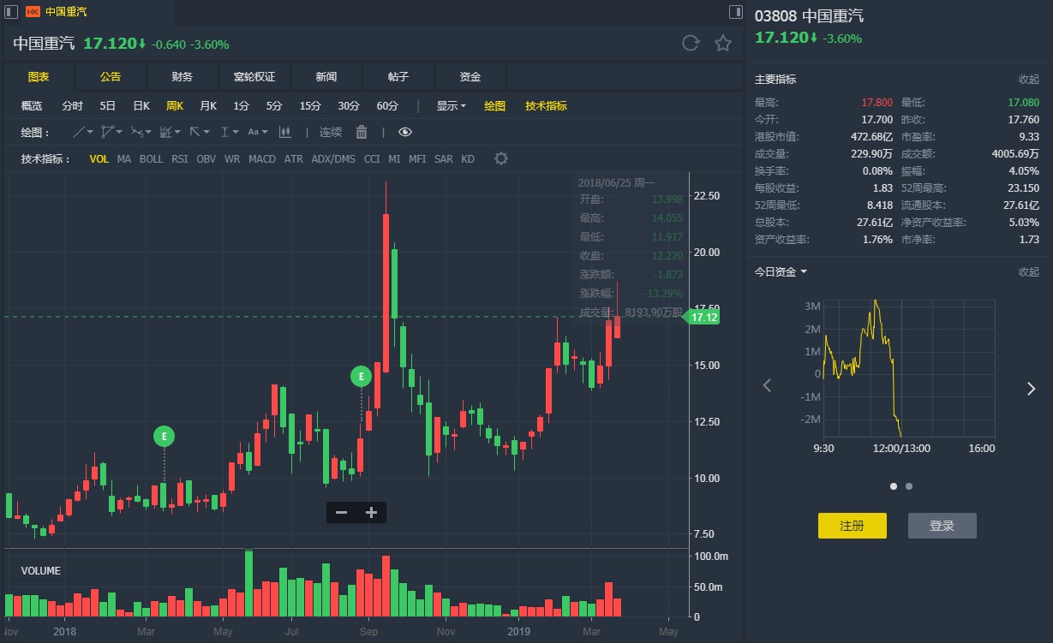
Task: Zoom in chart with plus button
Action: 371,512
